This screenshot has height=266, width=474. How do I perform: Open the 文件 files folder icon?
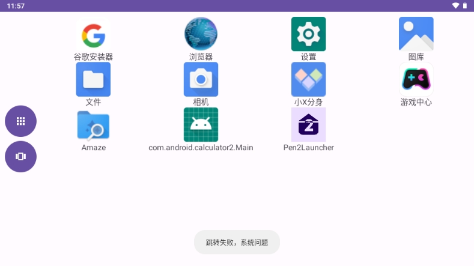coord(93,79)
